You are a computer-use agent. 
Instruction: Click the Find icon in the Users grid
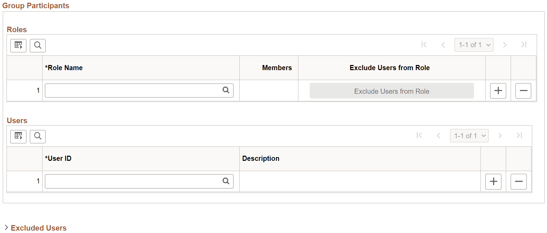click(x=38, y=136)
